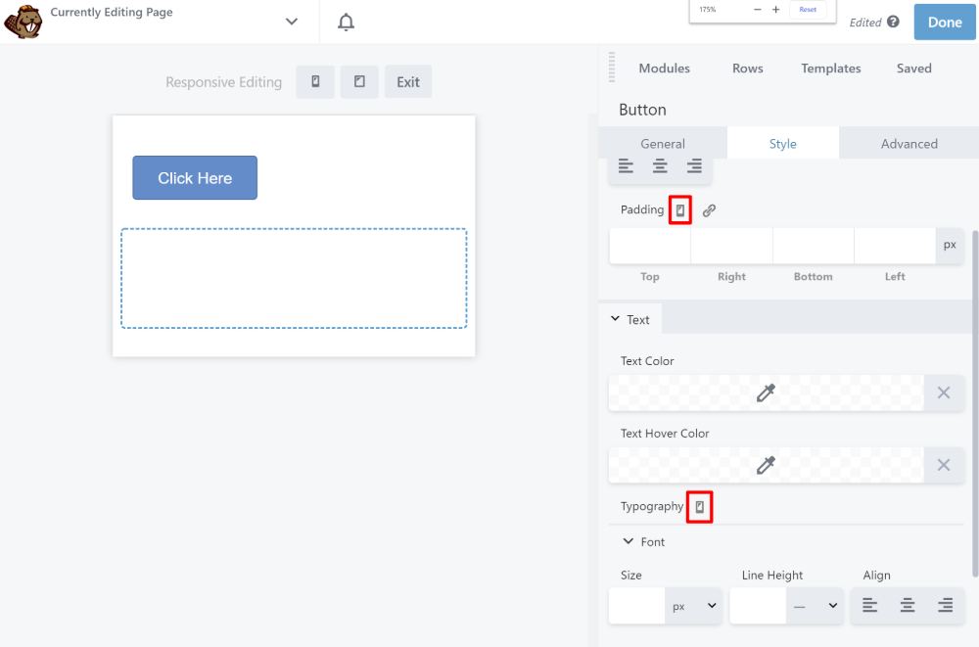Switch to the Style tab
979x647 pixels.
(783, 144)
